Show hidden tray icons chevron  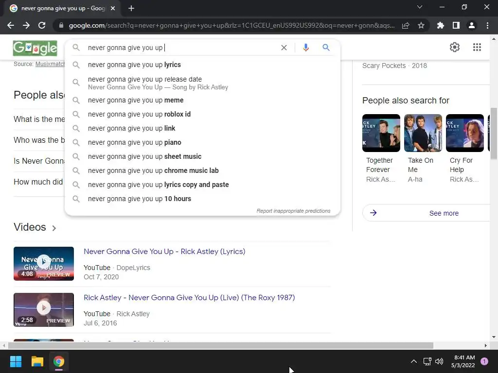click(413, 361)
